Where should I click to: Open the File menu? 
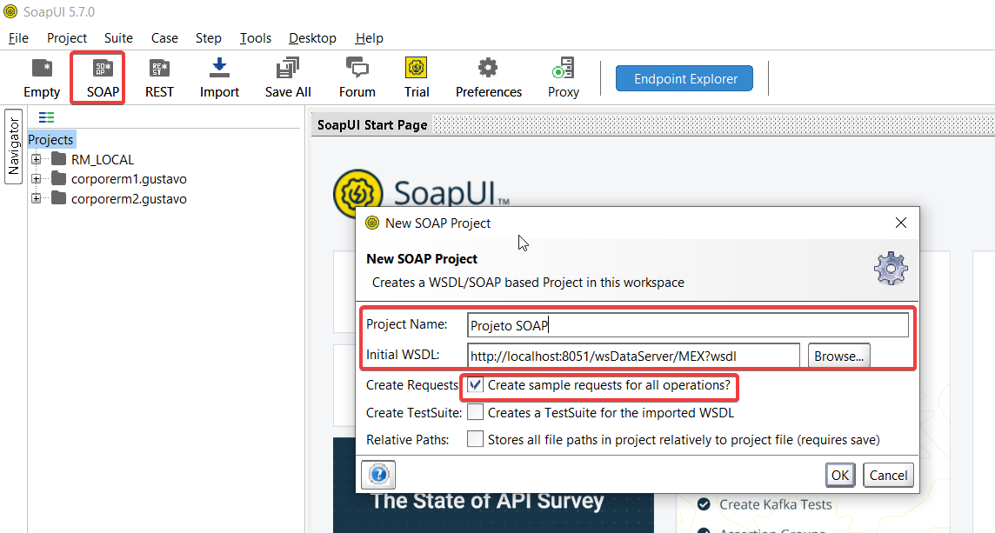pos(18,38)
